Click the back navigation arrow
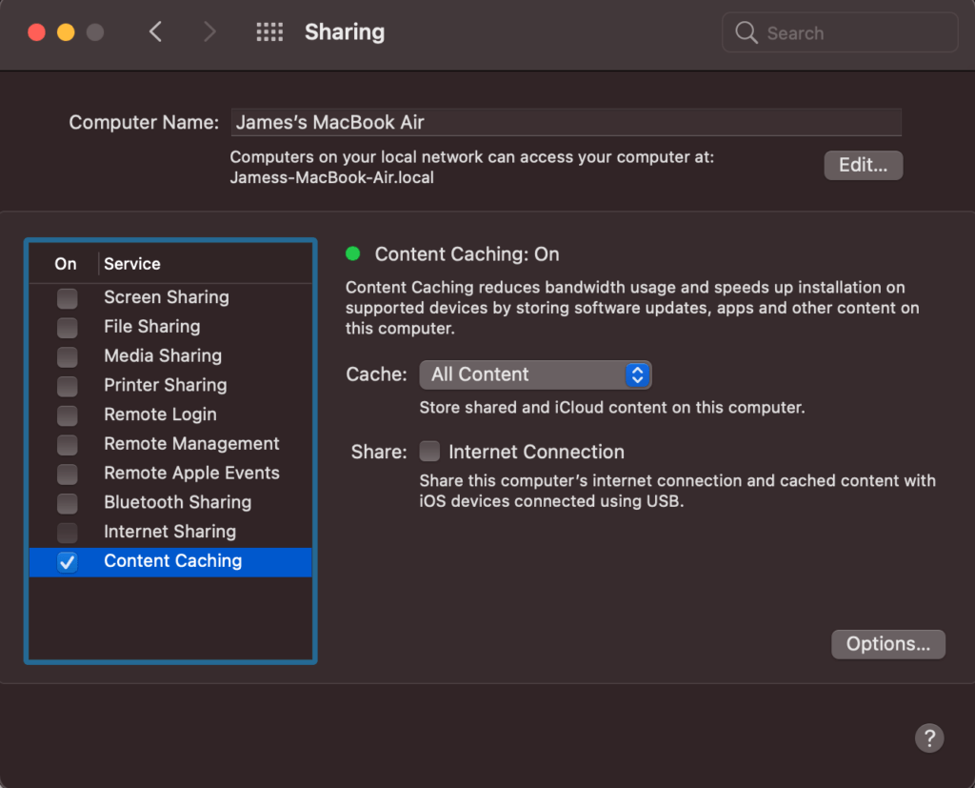Viewport: 975px width, 788px height. [x=155, y=32]
